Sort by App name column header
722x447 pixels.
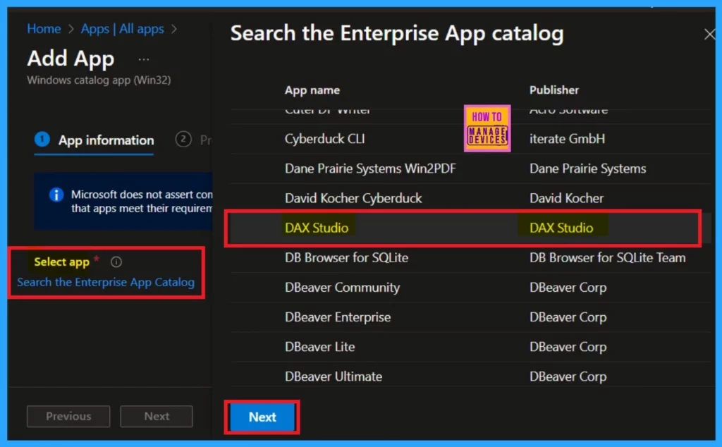(x=312, y=90)
